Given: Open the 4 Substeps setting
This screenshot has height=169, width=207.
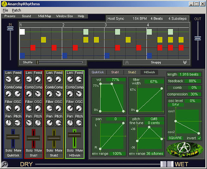Looking at the screenshot, I should click(177, 19).
